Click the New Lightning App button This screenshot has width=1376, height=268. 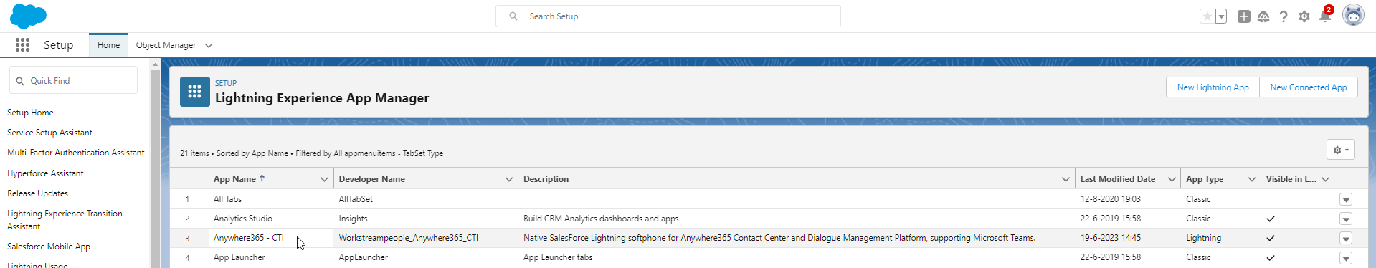1213,87
